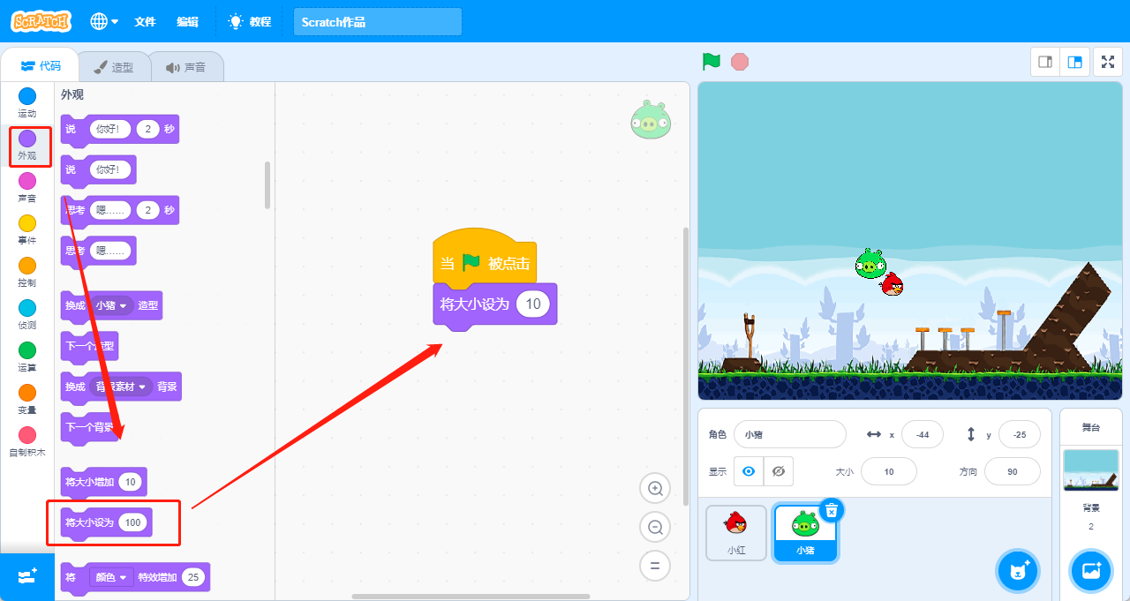Image resolution: width=1130 pixels, height=601 pixels.
Task: Reset workspace zoom to default
Action: 655,566
